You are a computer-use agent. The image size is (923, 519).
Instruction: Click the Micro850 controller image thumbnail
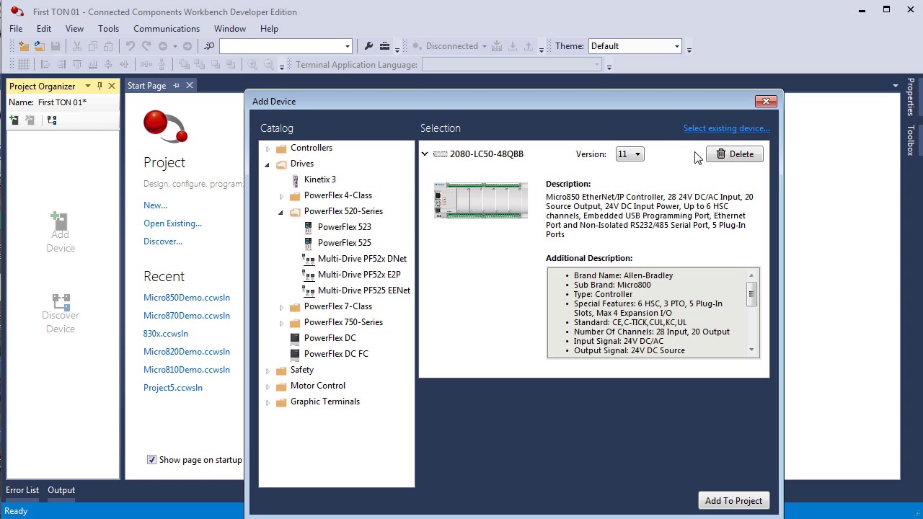coord(481,200)
